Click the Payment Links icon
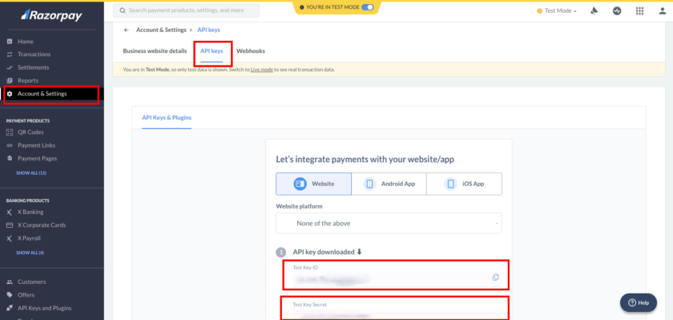The image size is (673, 320). 10,146
